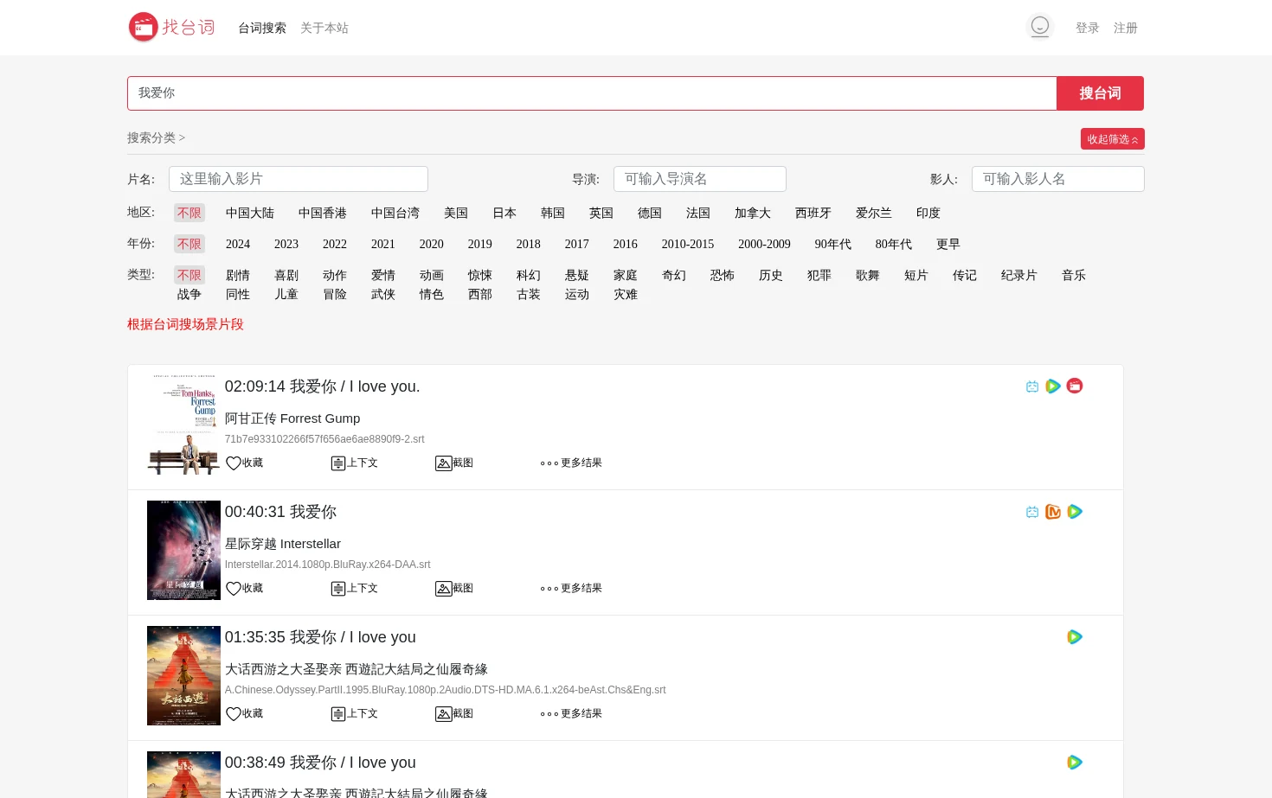Open the 星际穿越 Interstellar movie title
1272x798 pixels.
tap(283, 544)
